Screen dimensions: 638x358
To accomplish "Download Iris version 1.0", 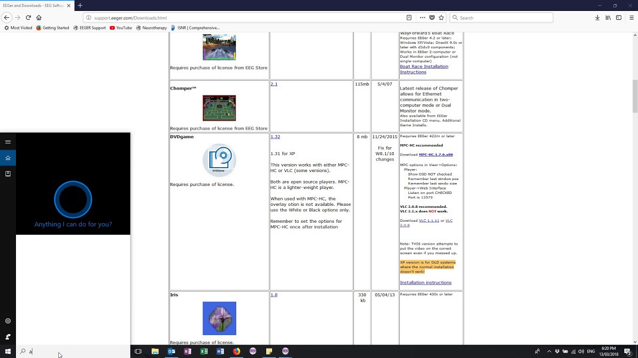I will pos(274,295).
